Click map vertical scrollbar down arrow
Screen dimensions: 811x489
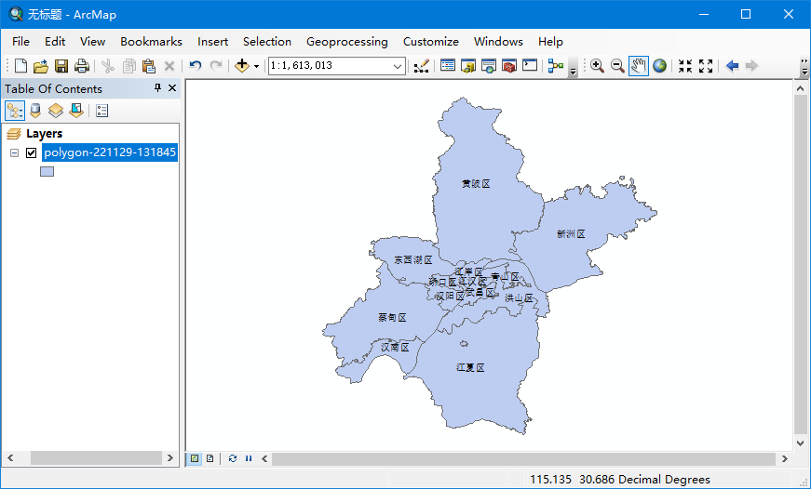point(800,443)
